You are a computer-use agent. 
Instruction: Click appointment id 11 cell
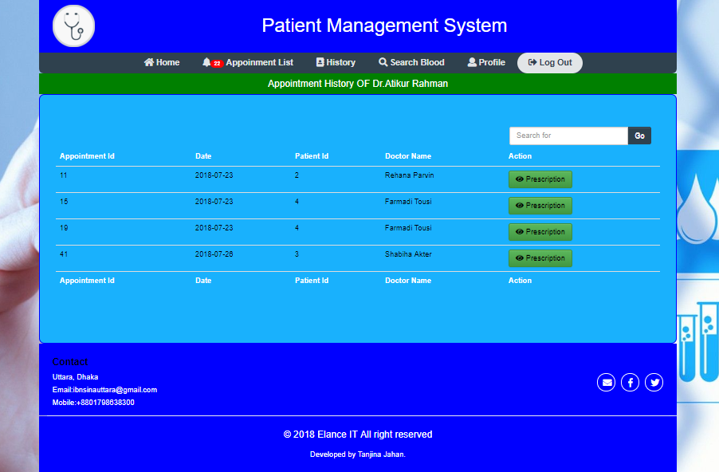pyautogui.click(x=63, y=175)
